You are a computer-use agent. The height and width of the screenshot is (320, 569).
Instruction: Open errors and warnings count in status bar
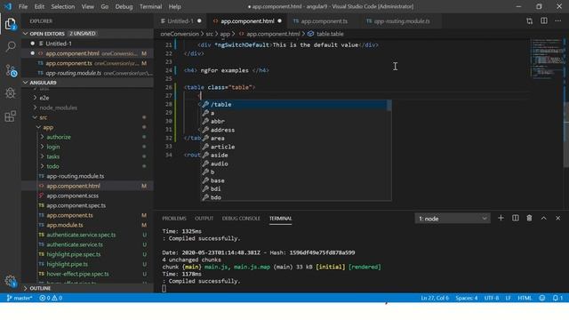[51, 298]
